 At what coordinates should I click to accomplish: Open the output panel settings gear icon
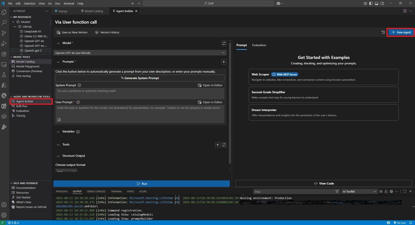tap(391, 192)
